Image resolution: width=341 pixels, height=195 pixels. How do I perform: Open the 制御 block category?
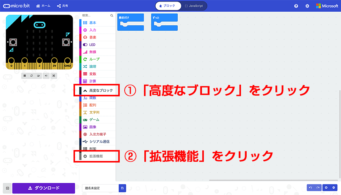click(97, 149)
